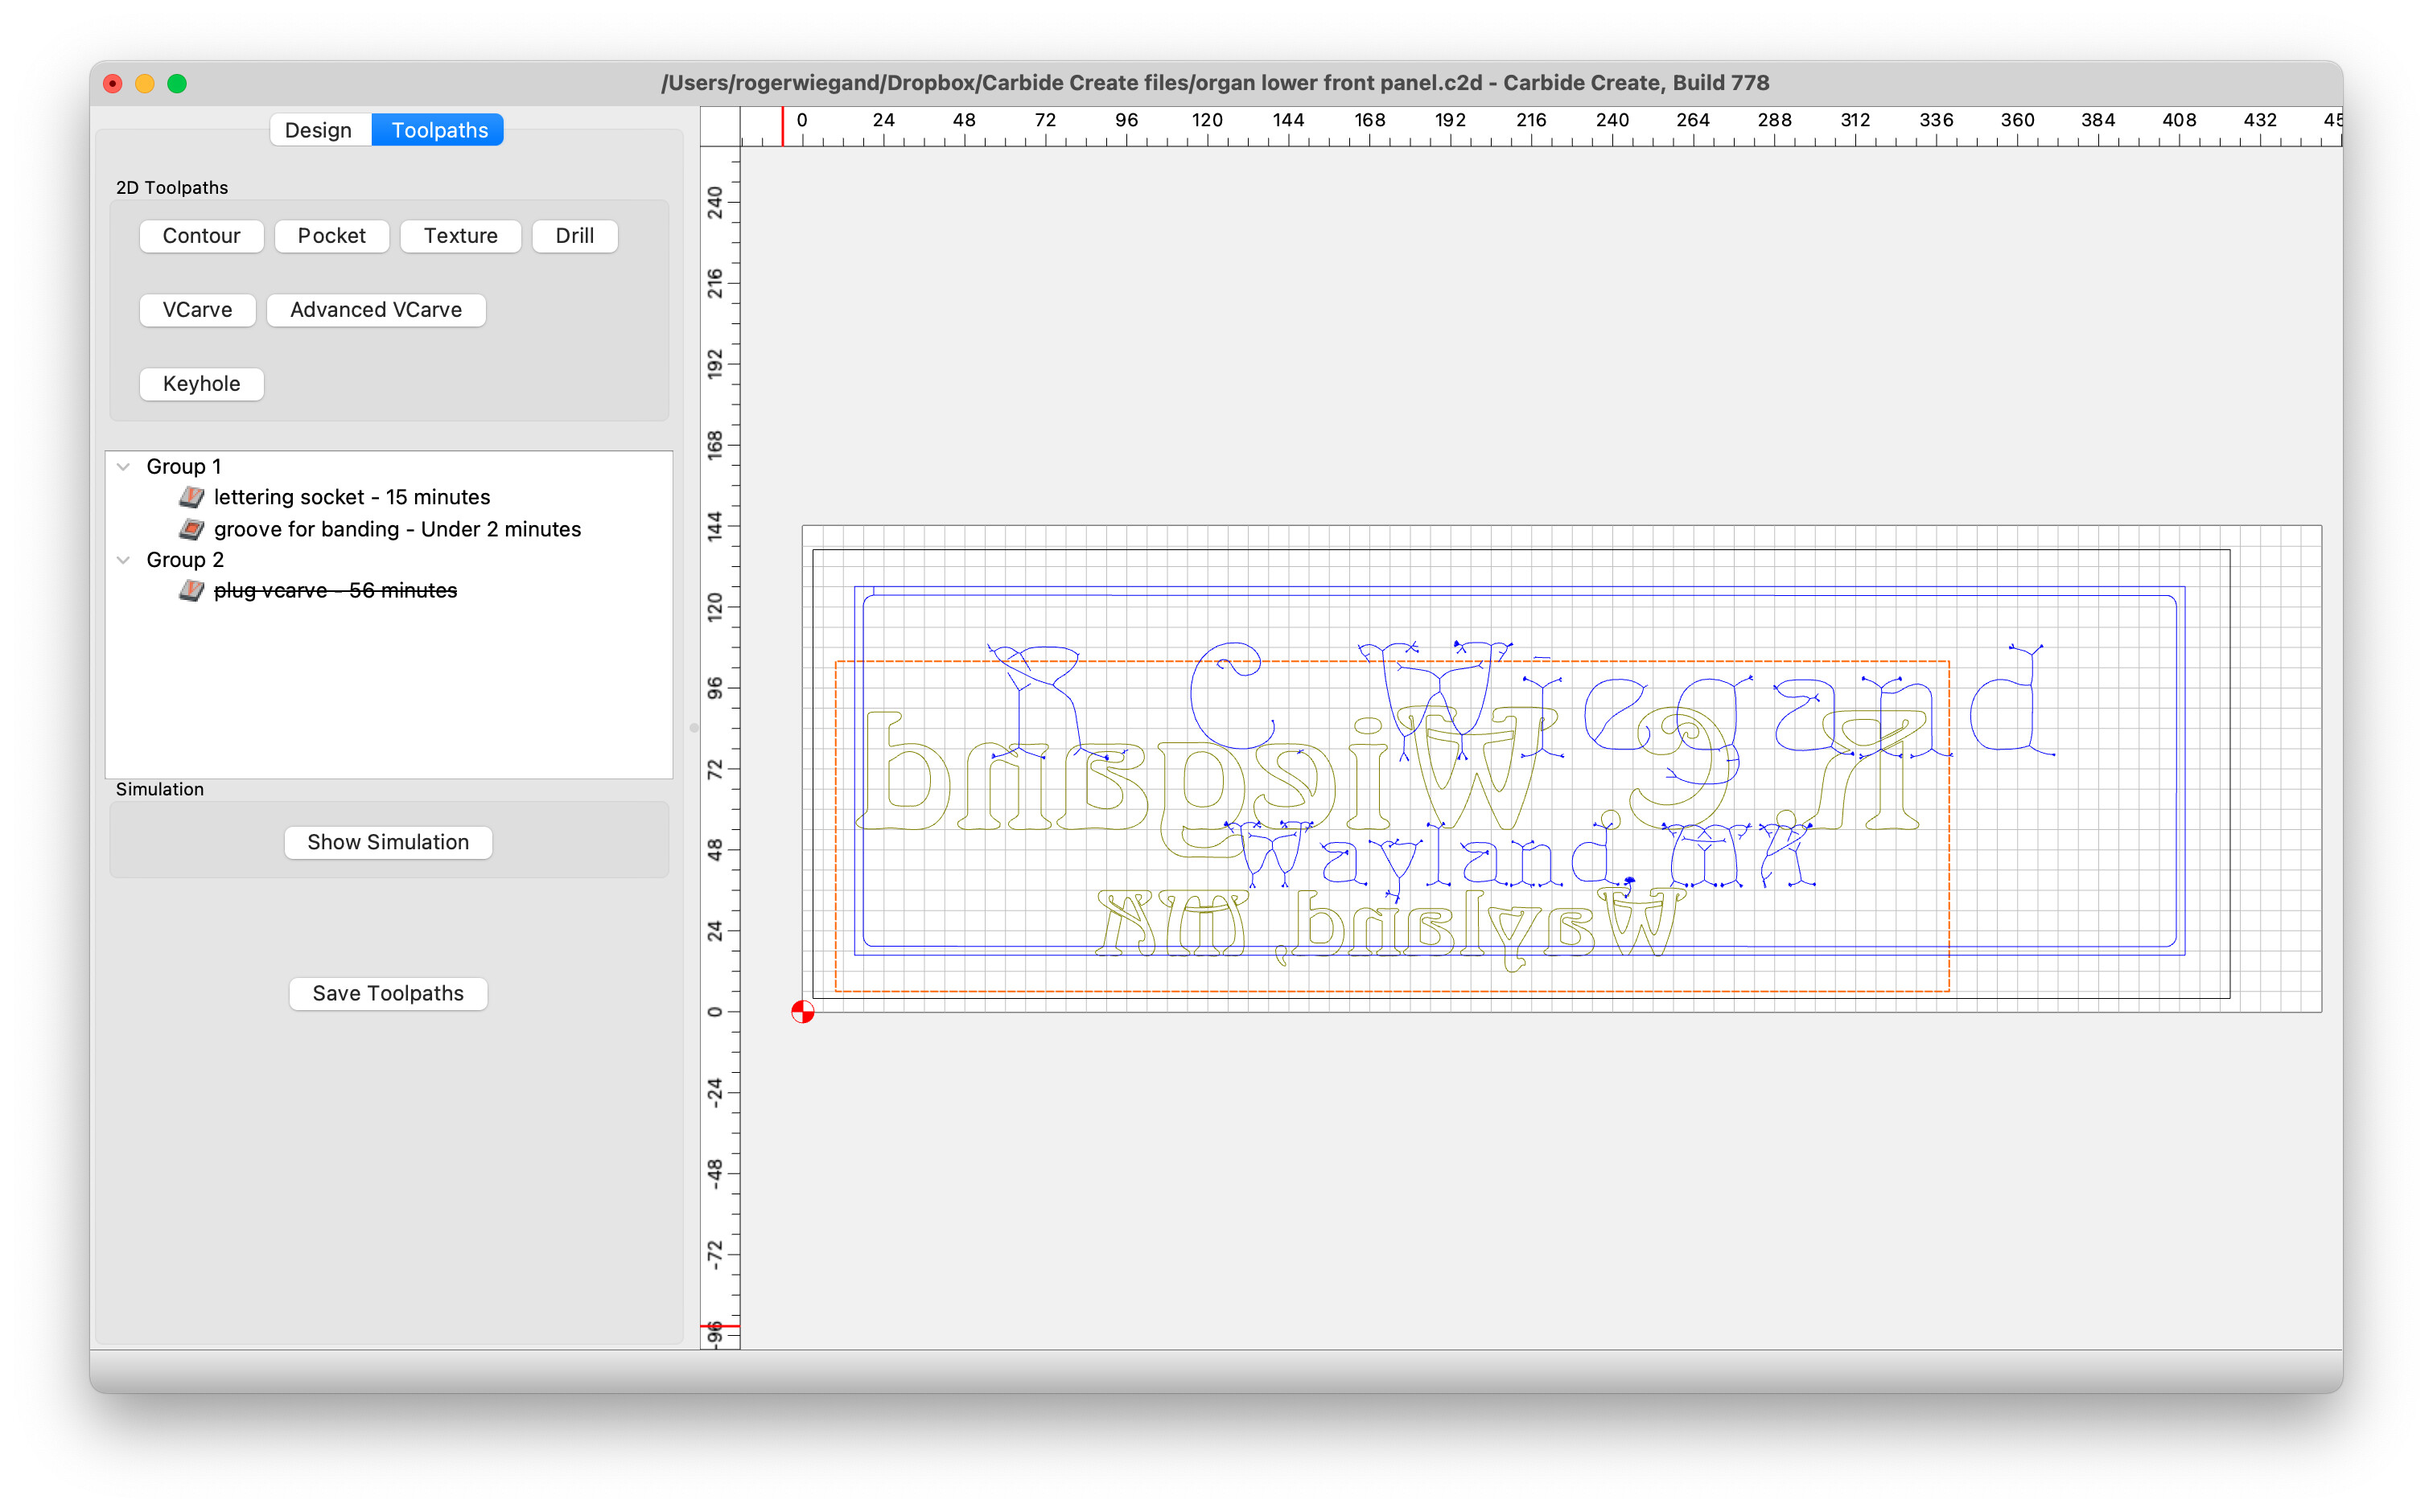The width and height of the screenshot is (2433, 1512).
Task: Click the 'Simulation' section label
Action: coord(160,789)
